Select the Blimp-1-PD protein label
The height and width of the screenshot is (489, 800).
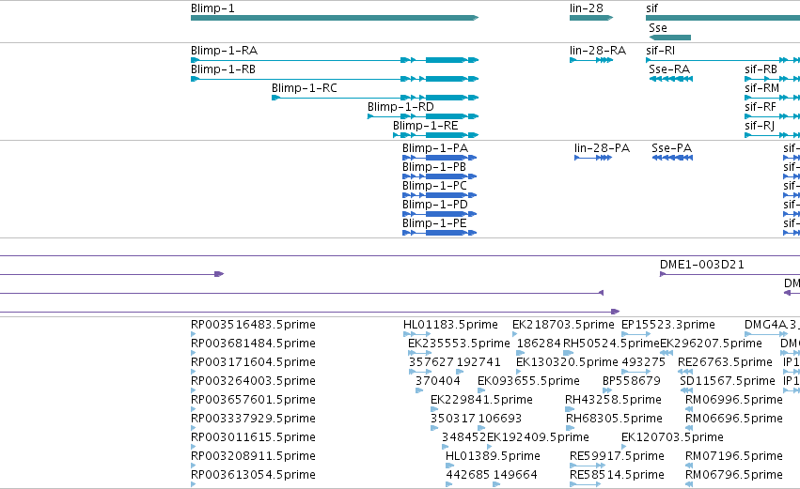click(435, 205)
